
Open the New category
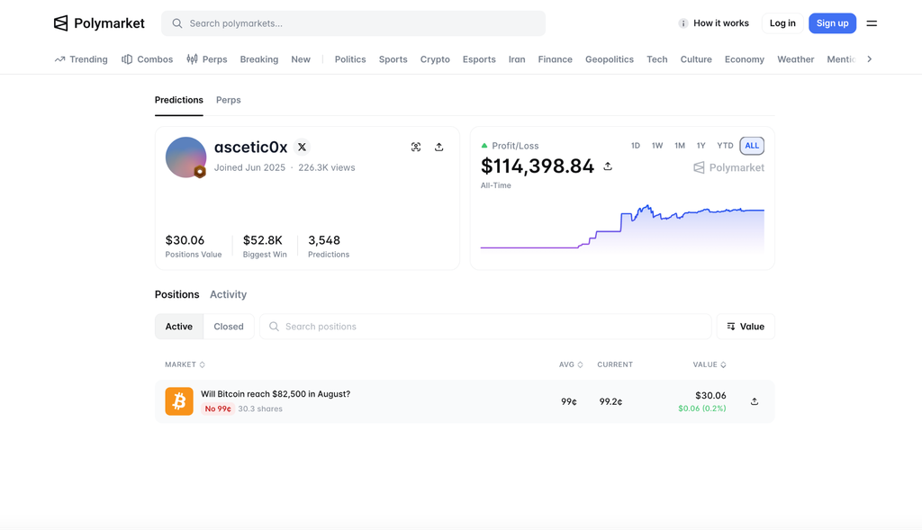(x=301, y=59)
